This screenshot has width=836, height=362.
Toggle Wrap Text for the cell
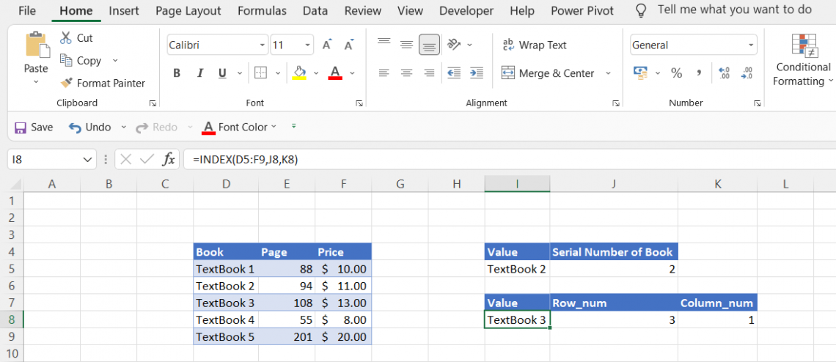(x=534, y=45)
